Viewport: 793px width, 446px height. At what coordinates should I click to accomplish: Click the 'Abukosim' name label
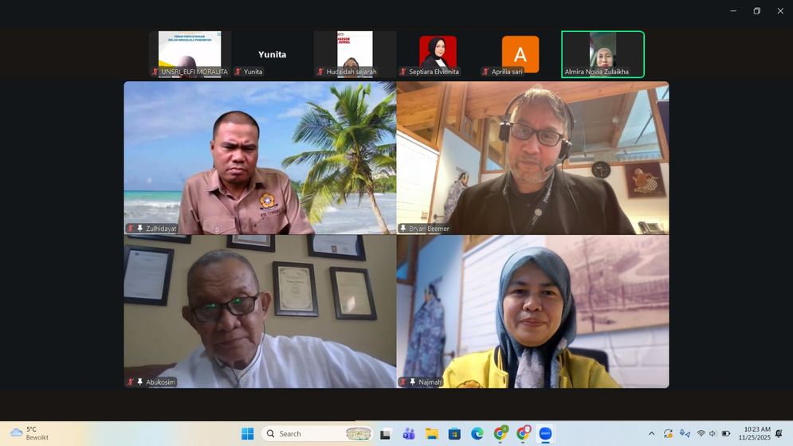160,381
